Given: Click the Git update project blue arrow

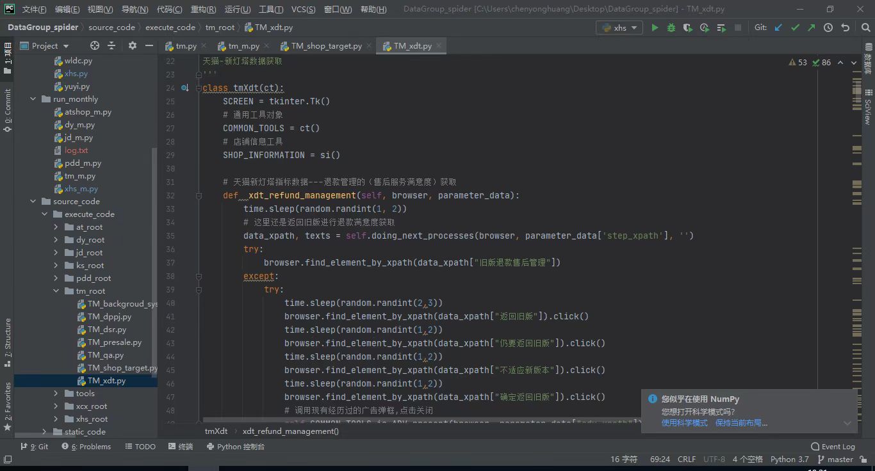Looking at the screenshot, I should (778, 28).
